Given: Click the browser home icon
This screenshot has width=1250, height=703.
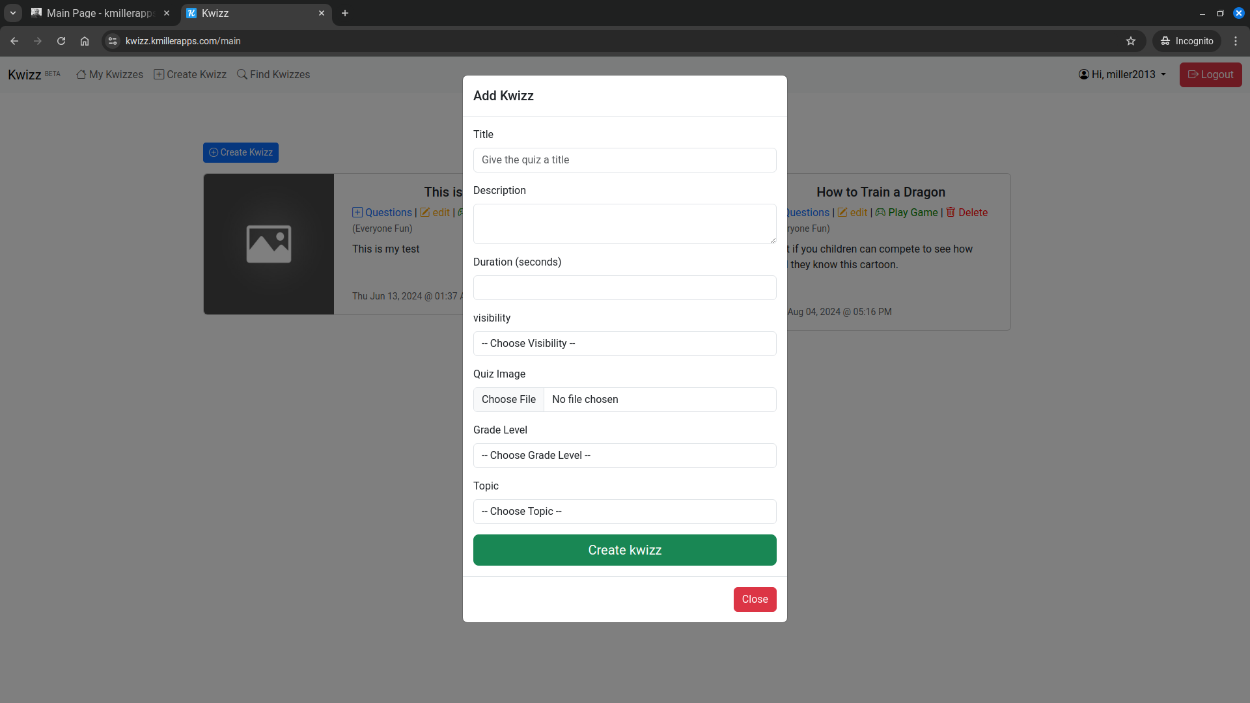Looking at the screenshot, I should click(x=85, y=41).
